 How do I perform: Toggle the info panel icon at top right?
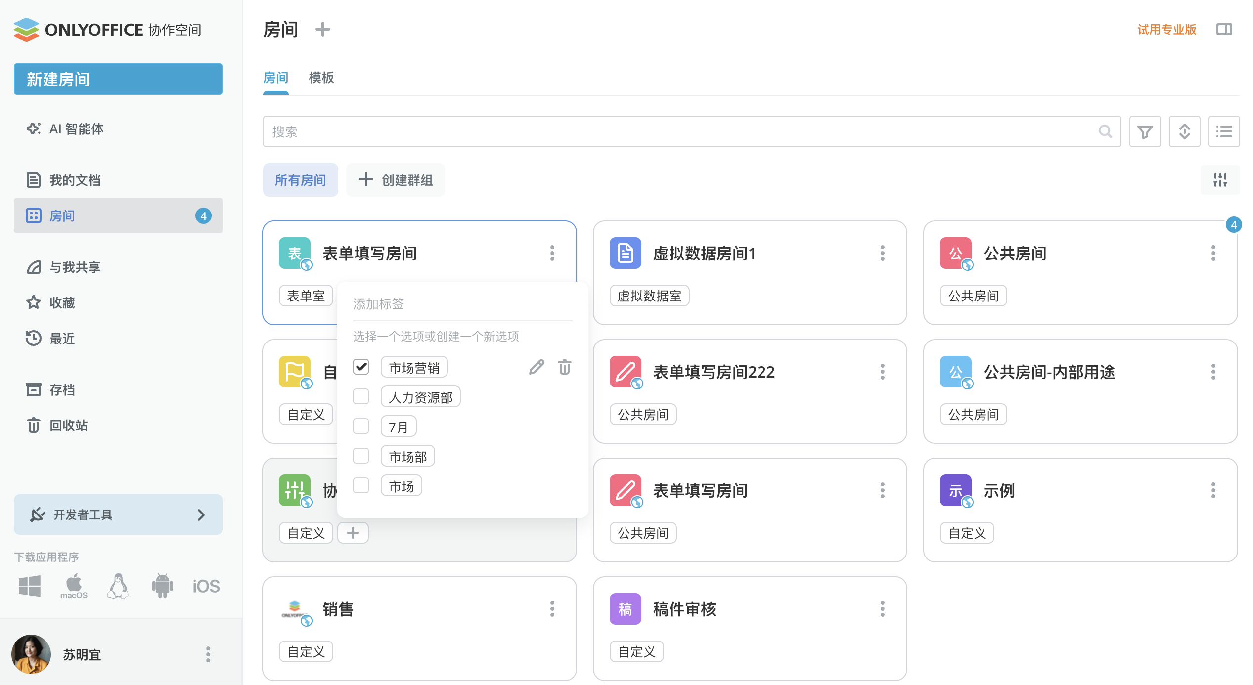coord(1224,29)
